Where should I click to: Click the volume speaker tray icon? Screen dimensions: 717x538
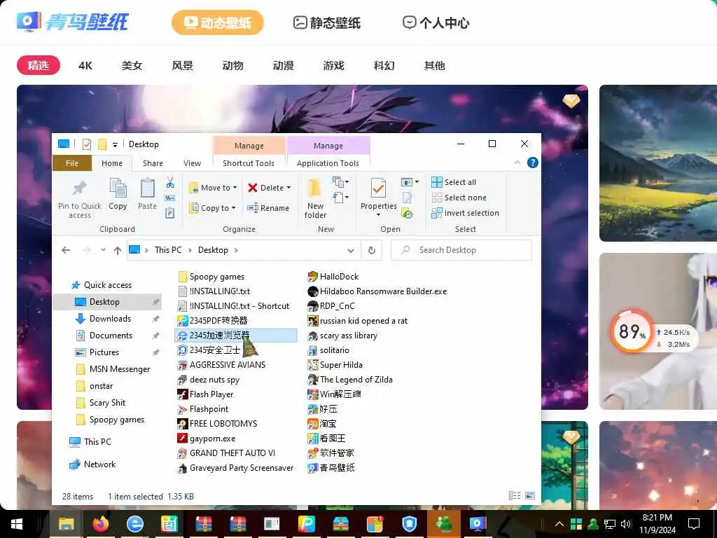pos(626,524)
